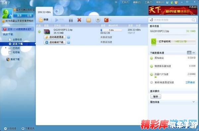Expand the 已完成 tree arrow
This screenshot has width=199, height=131.
pos(6,48)
